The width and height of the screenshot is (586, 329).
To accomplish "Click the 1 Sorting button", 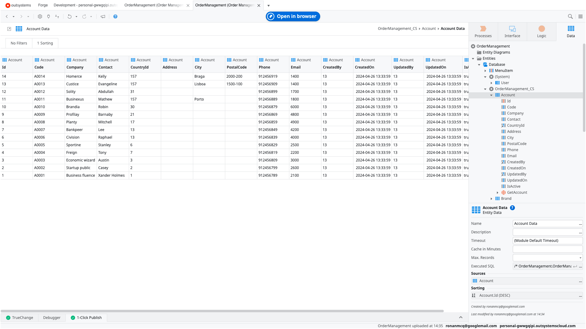I will pos(45,43).
